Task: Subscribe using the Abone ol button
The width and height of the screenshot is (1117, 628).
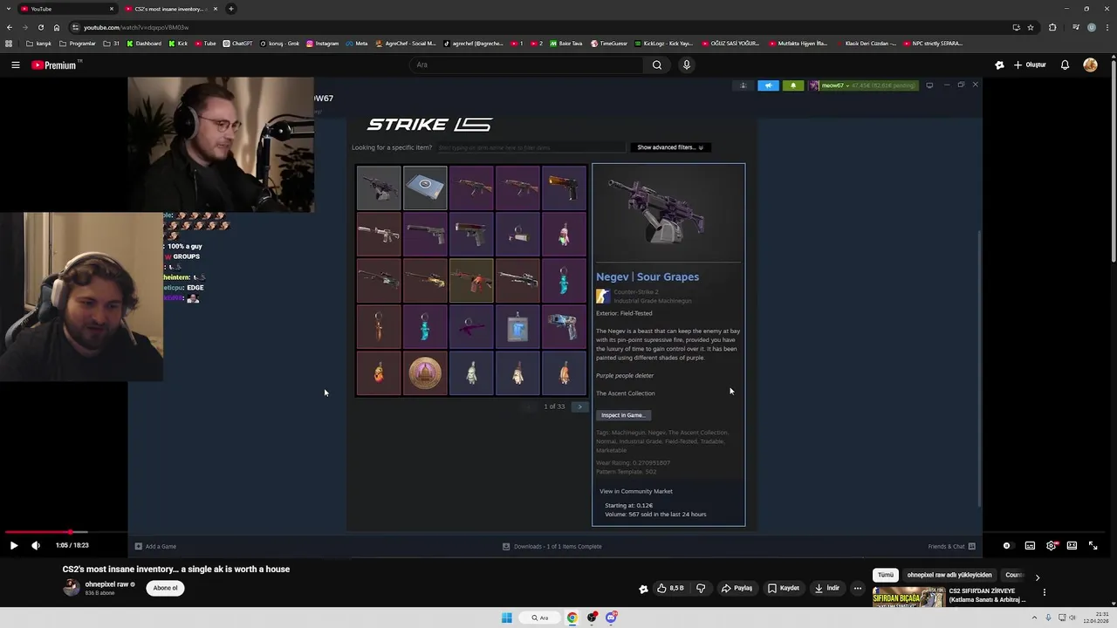Action: click(165, 588)
